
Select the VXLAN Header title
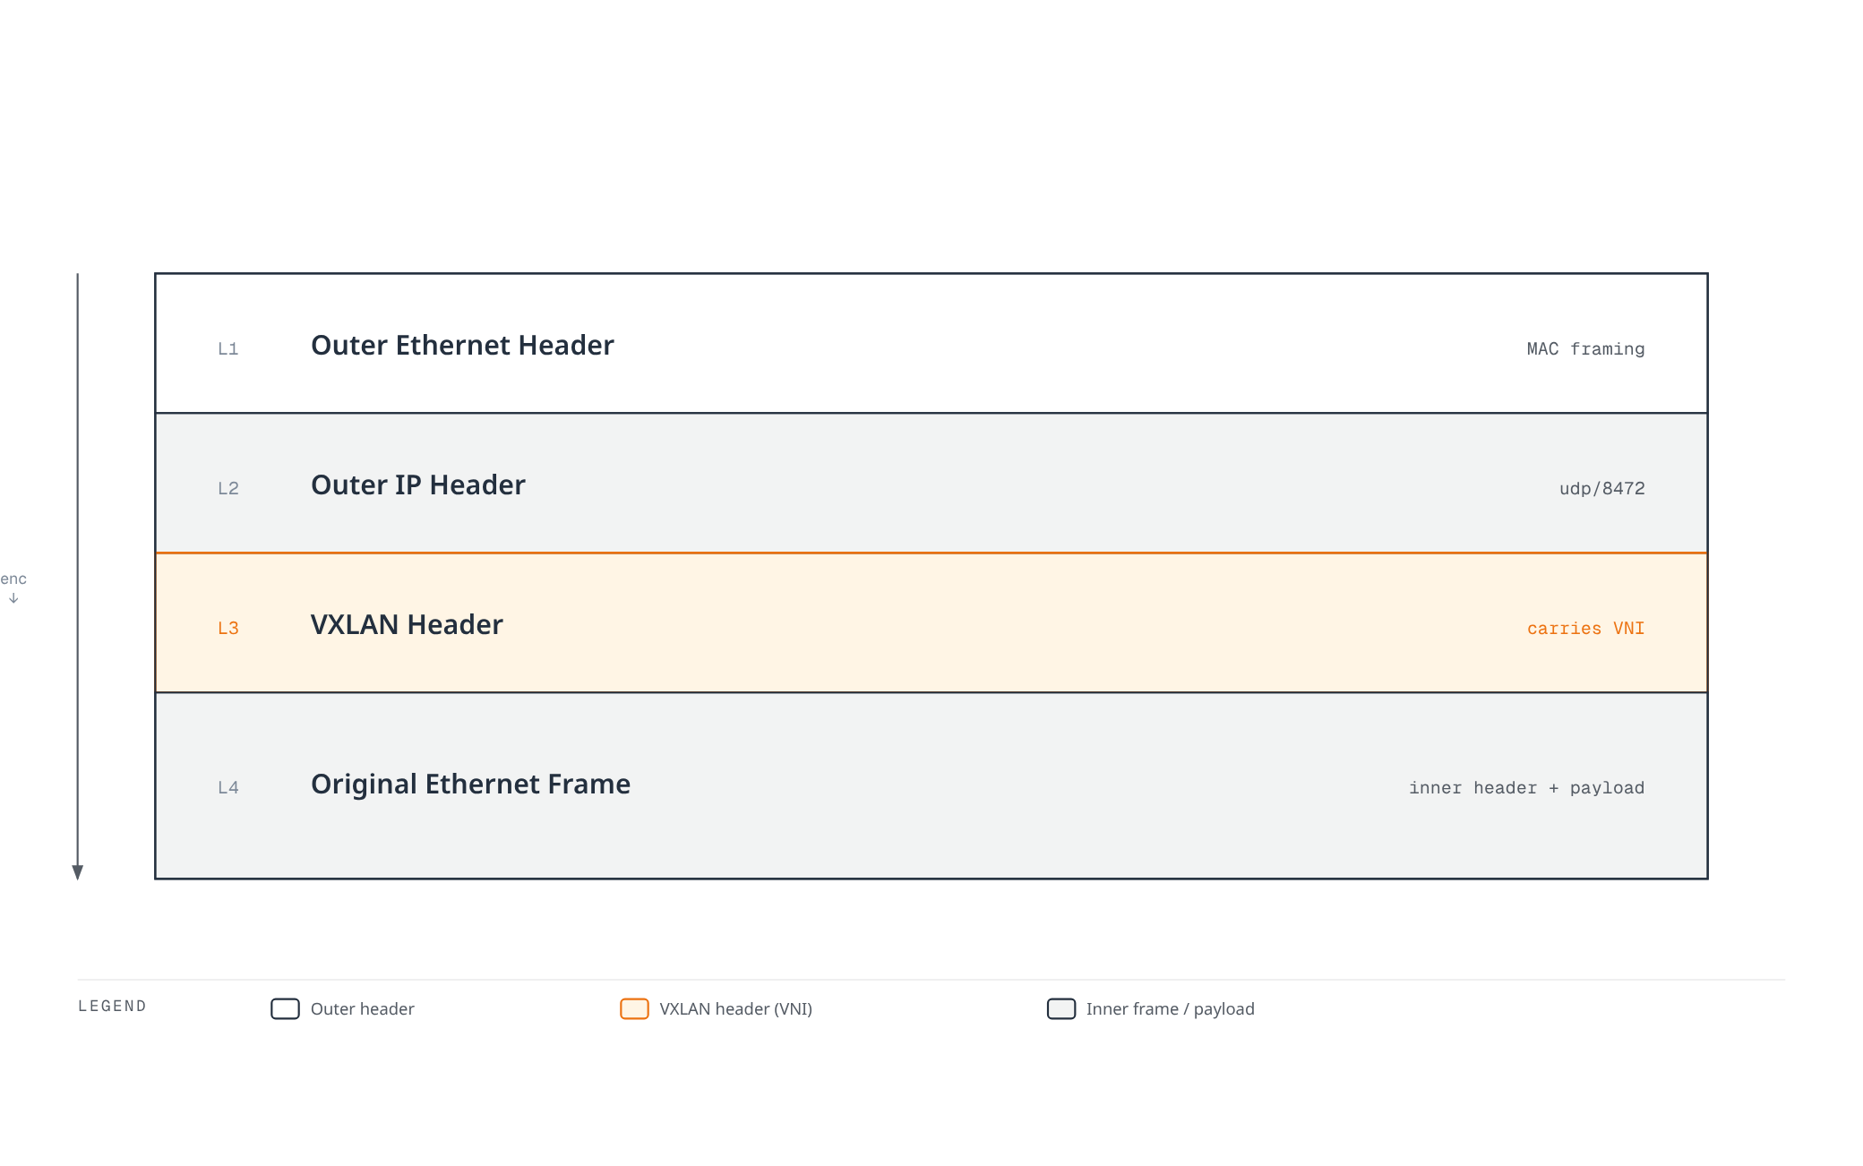tap(407, 624)
